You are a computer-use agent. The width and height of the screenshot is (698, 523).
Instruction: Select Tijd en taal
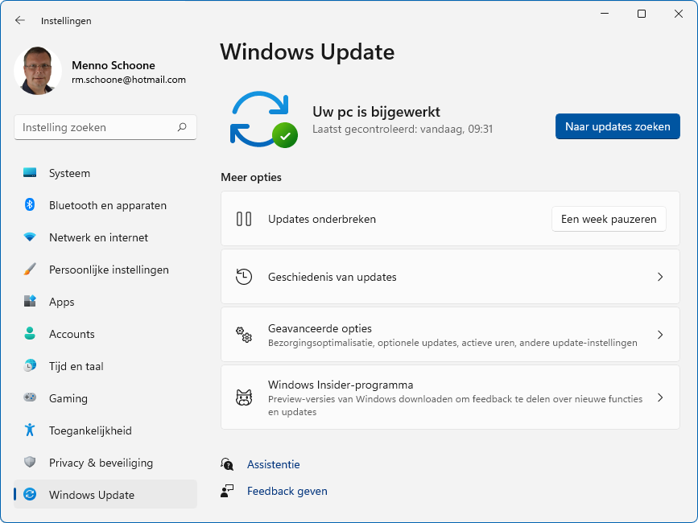pos(105,366)
